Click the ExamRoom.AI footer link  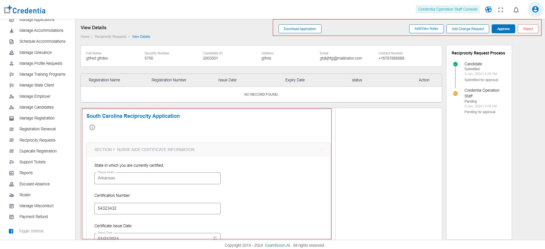pyautogui.click(x=278, y=246)
